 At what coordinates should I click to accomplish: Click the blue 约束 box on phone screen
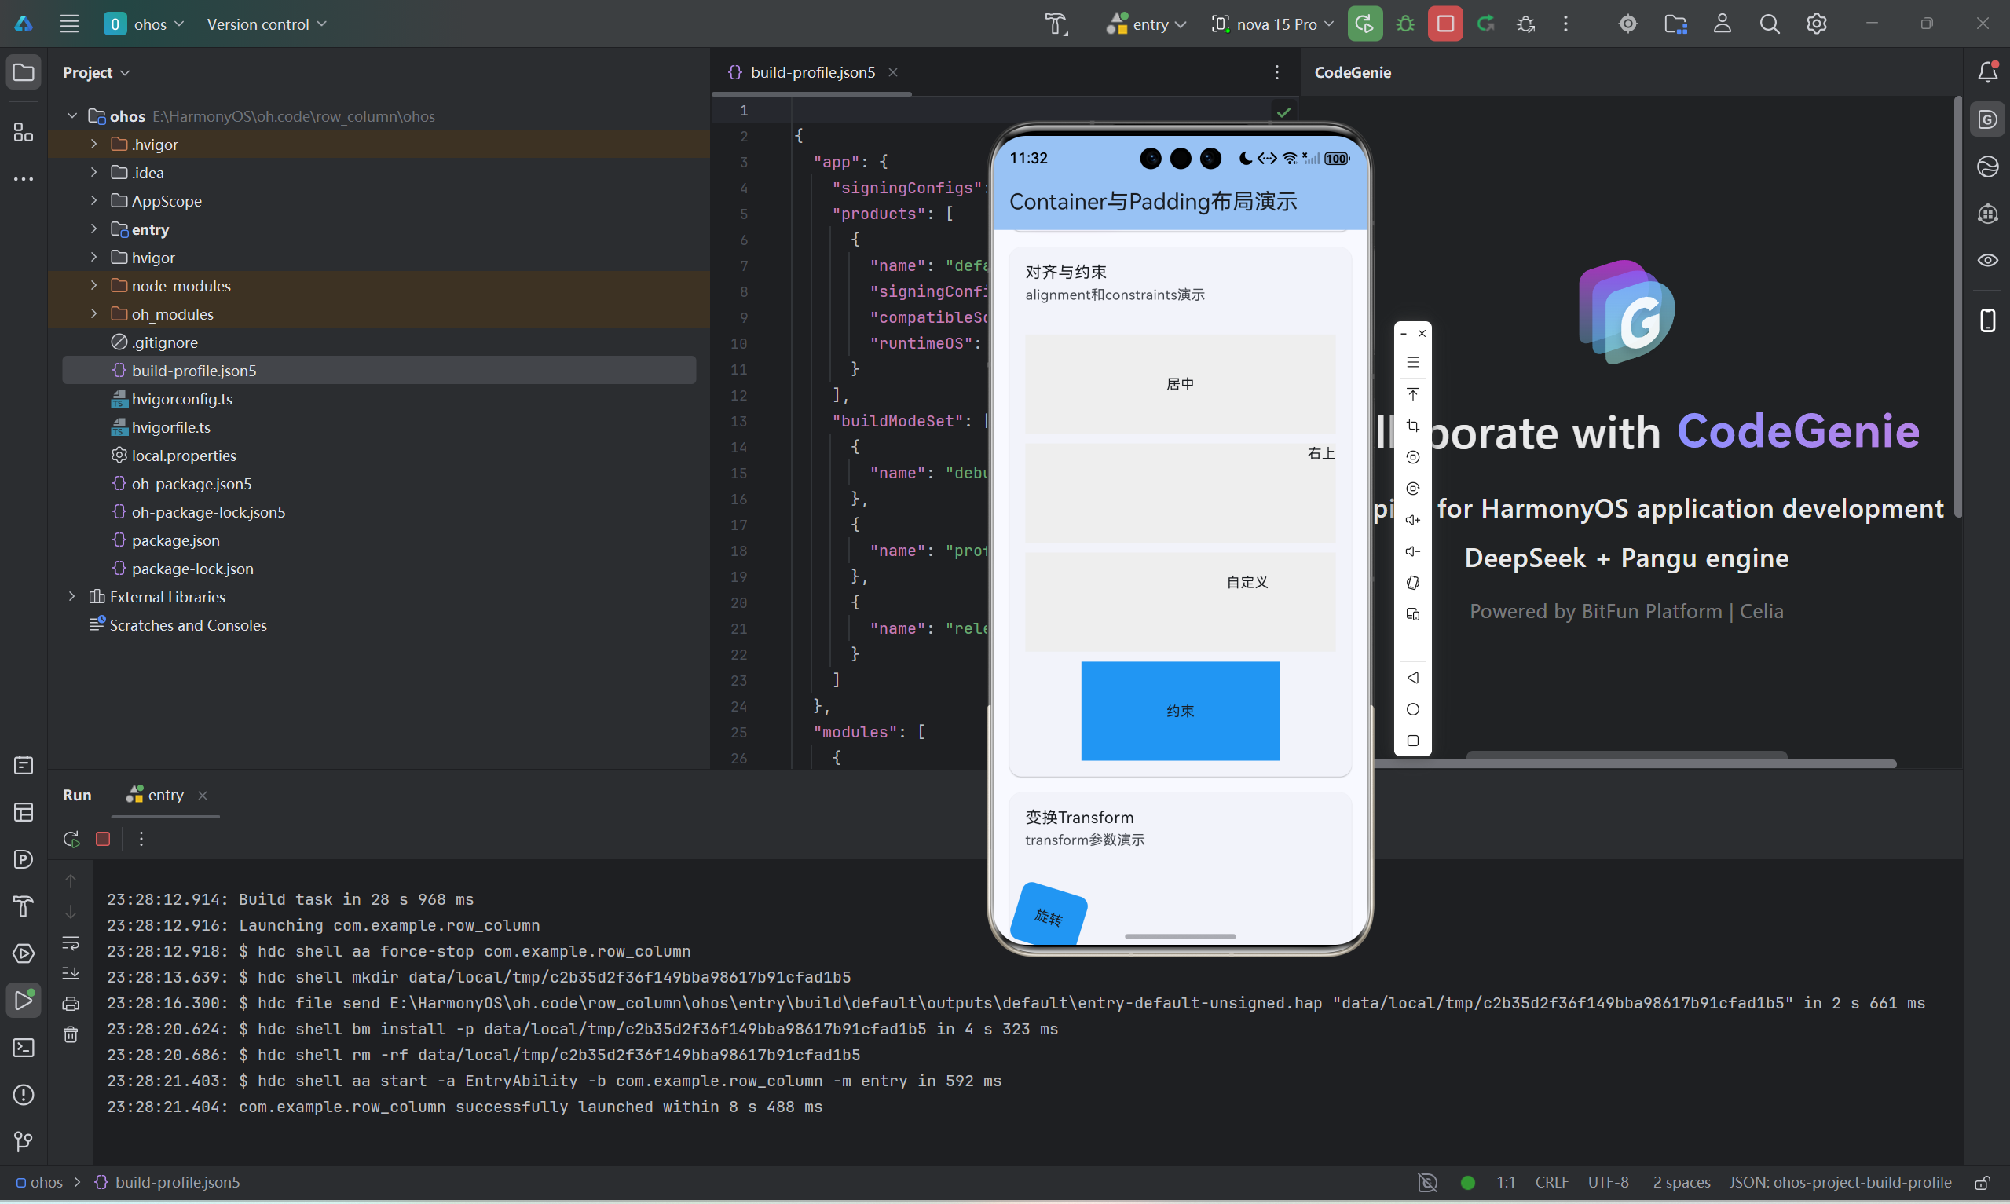pyautogui.click(x=1180, y=711)
